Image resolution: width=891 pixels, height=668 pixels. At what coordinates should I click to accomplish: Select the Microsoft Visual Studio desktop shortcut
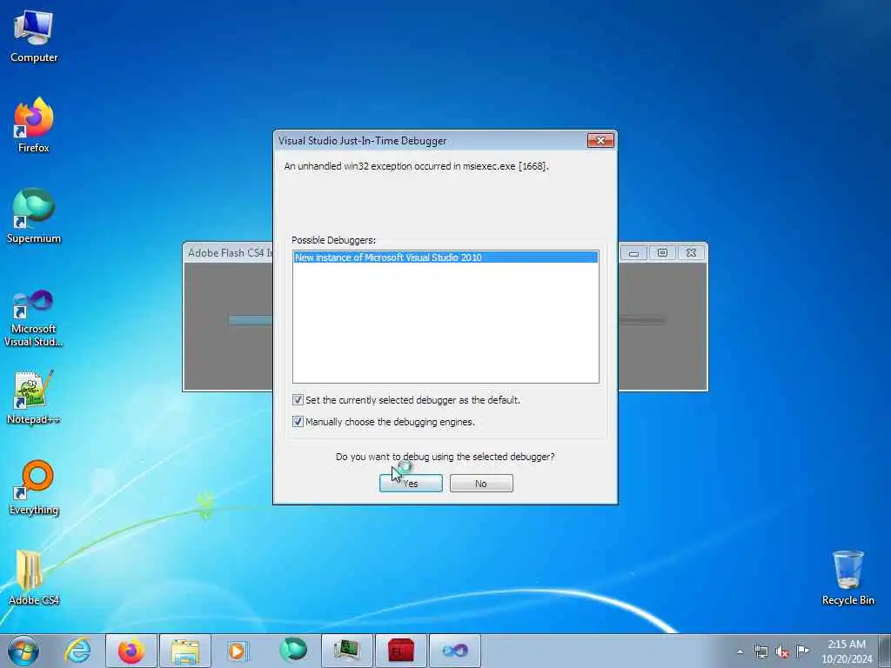(x=34, y=318)
